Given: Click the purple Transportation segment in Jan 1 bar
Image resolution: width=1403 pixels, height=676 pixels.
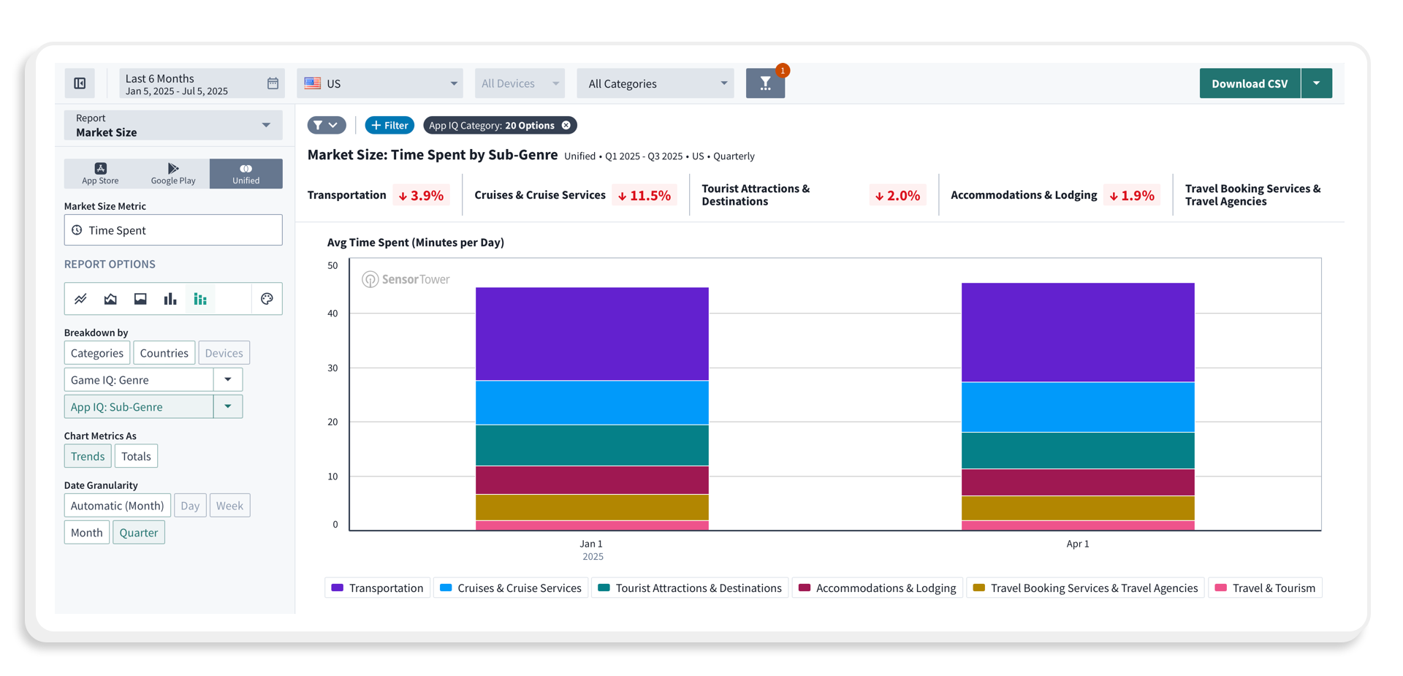Looking at the screenshot, I should pos(592,334).
